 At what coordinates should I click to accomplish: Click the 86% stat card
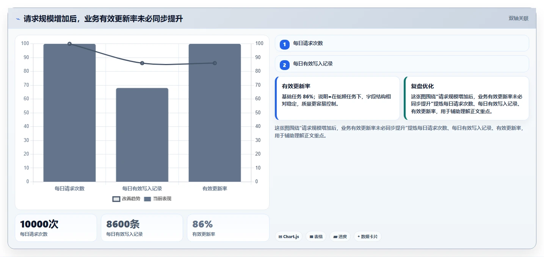coord(228,228)
